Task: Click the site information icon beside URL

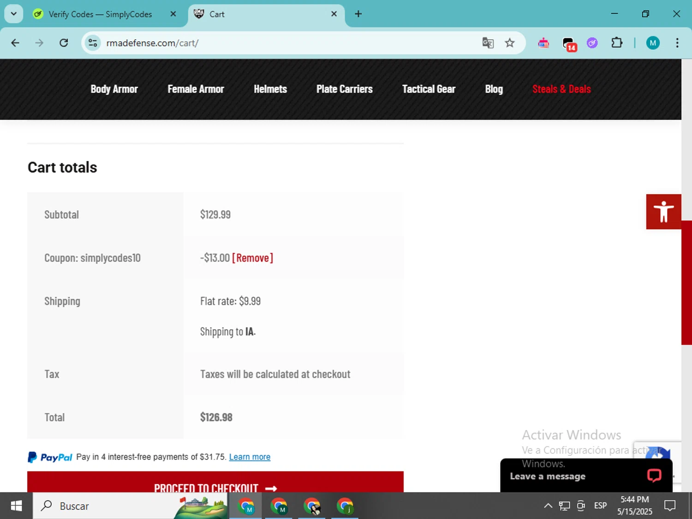Action: (x=93, y=43)
